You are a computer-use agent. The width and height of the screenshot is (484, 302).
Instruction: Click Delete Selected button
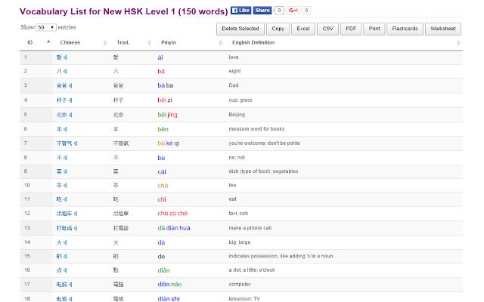240,29
